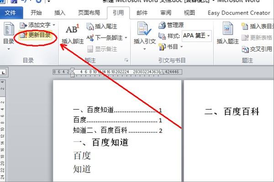Image resolution: width=274 pixels, height=182 pixels.
Task: Click the horizontal ruler
Action: [117, 72]
